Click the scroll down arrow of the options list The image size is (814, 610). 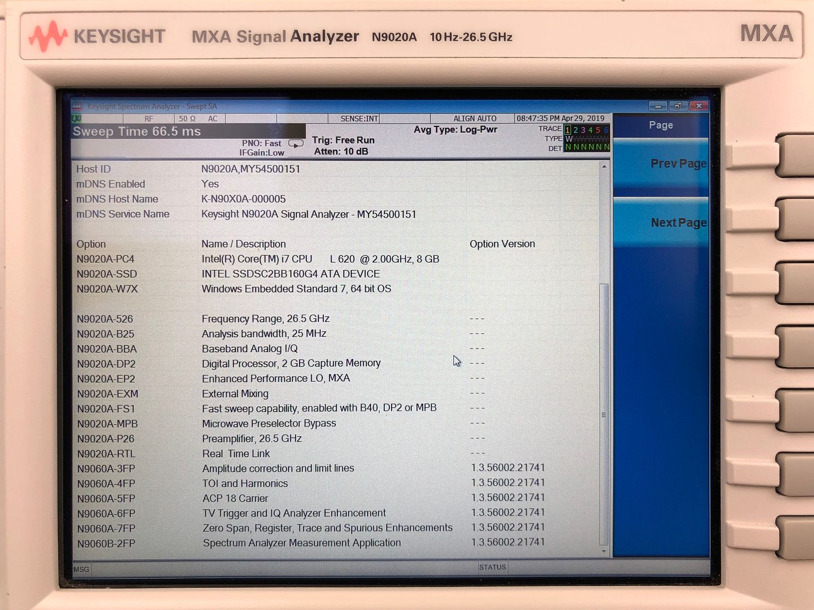pos(604,551)
